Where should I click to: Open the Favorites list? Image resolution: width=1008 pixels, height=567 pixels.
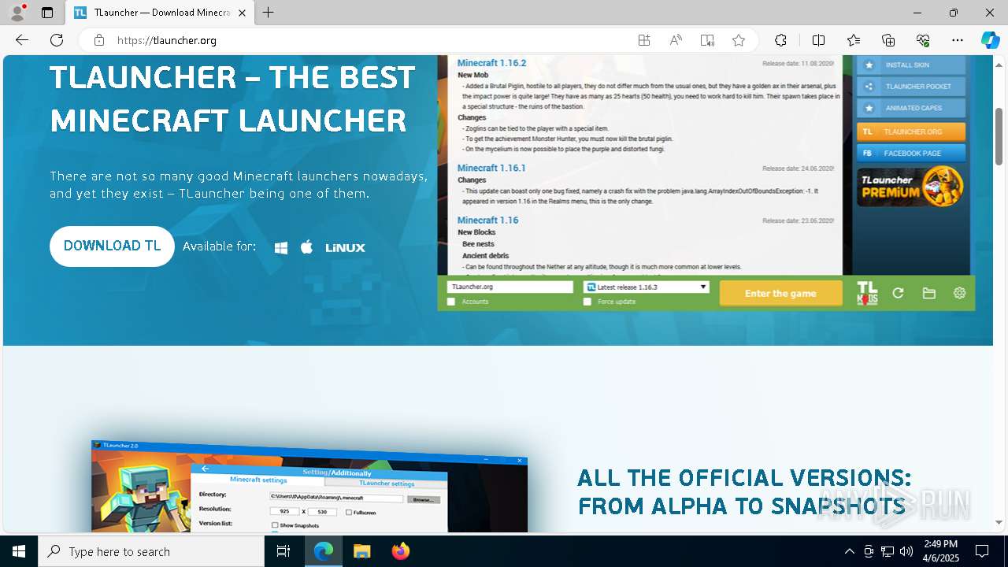point(854,40)
